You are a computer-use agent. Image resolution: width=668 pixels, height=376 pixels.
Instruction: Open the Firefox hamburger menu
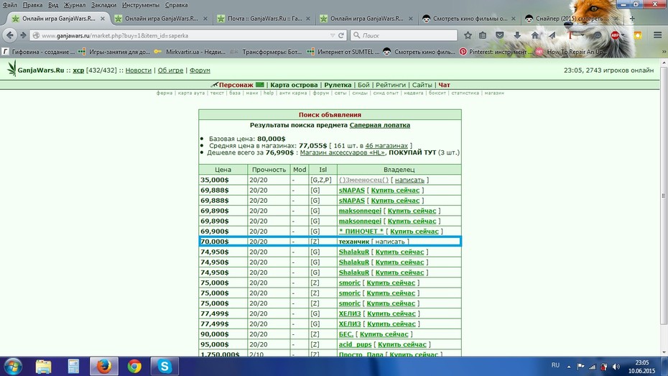pos(658,35)
